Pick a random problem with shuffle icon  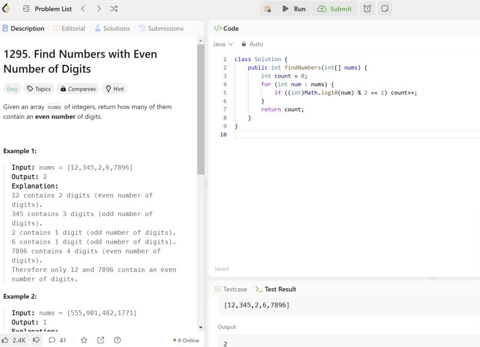click(x=114, y=9)
